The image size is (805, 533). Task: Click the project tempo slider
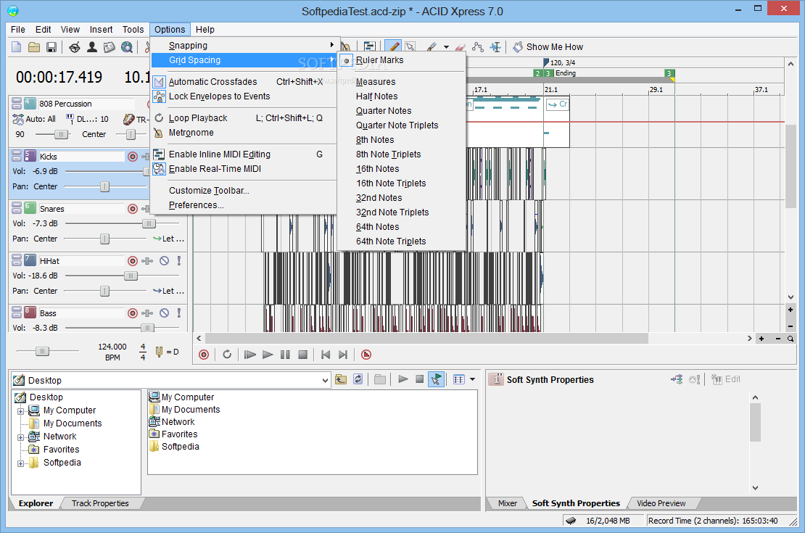[42, 351]
